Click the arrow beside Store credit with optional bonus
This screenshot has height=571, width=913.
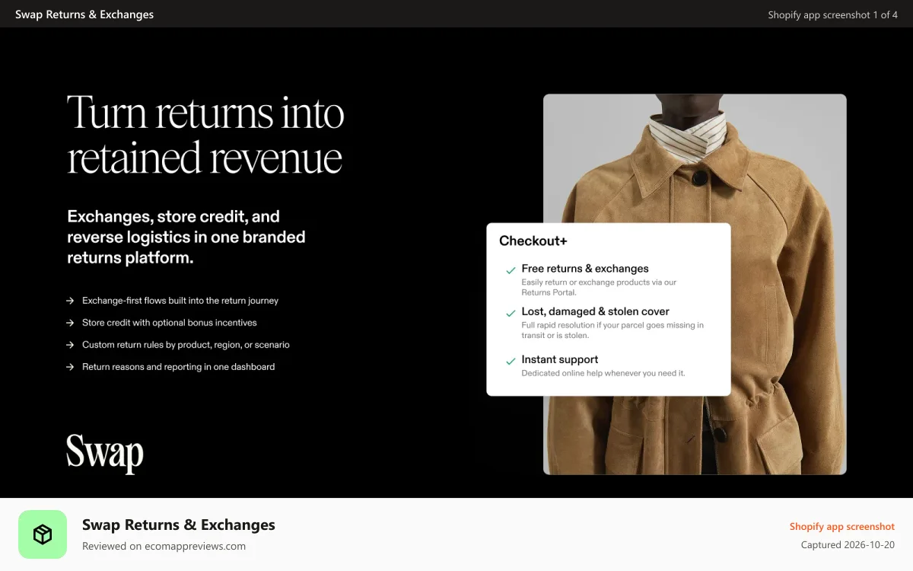click(x=70, y=323)
